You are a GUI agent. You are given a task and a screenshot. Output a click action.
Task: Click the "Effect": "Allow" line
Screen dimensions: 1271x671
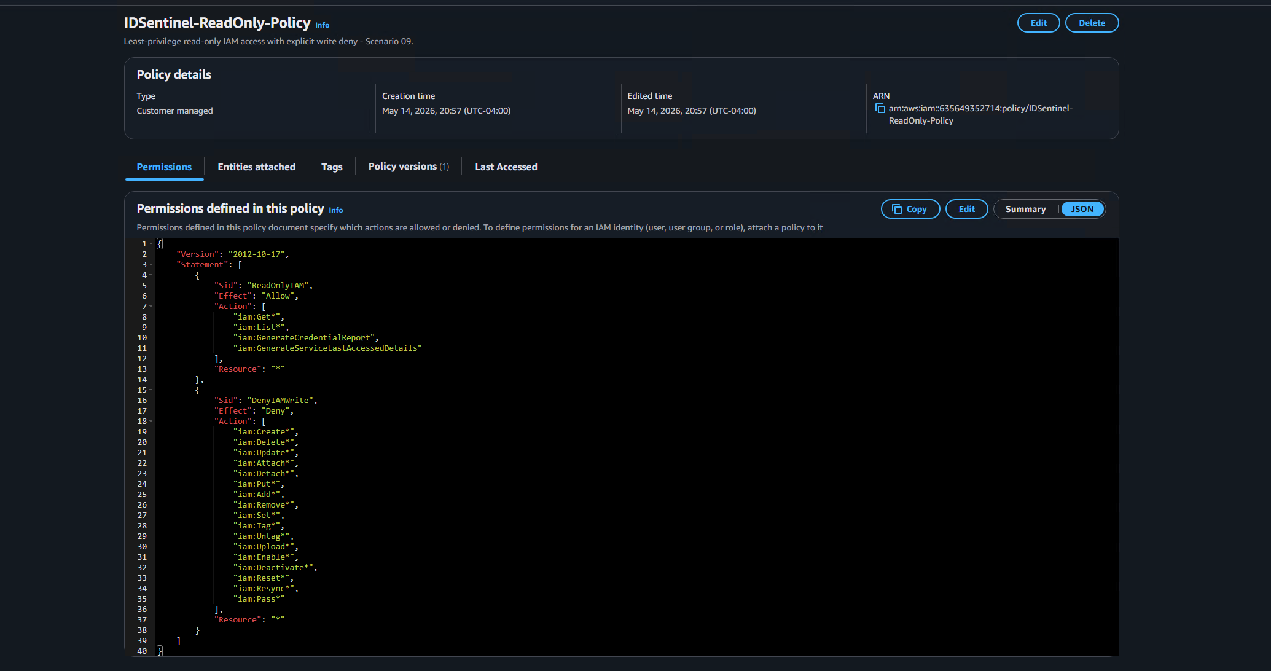click(x=256, y=296)
